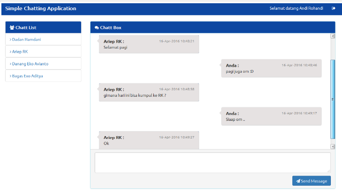This screenshot has height=194, width=342.
Task: Click the "Siaap om .." message
Action: point(235,119)
